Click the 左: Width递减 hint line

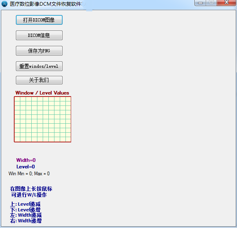26,215
